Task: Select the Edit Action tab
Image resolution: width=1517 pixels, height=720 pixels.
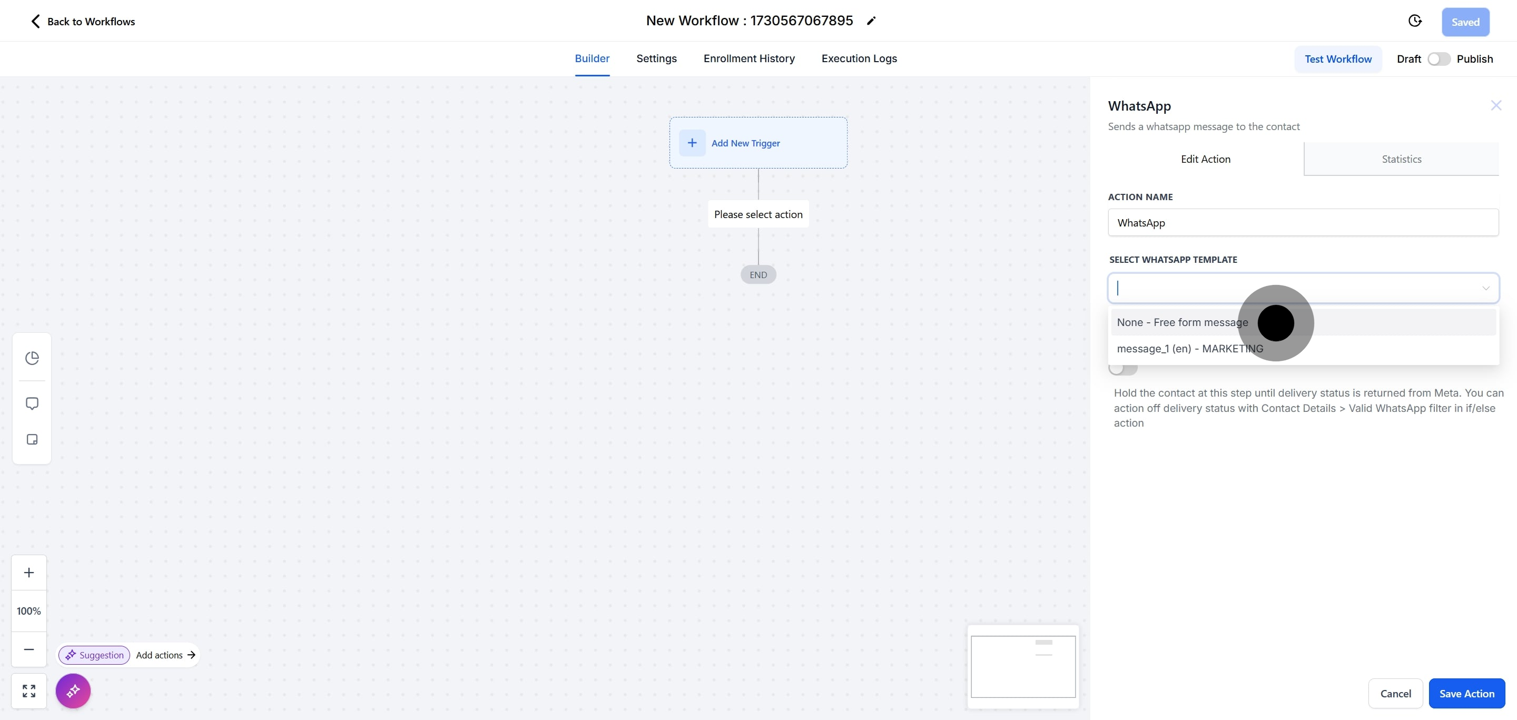Action: coord(1206,159)
